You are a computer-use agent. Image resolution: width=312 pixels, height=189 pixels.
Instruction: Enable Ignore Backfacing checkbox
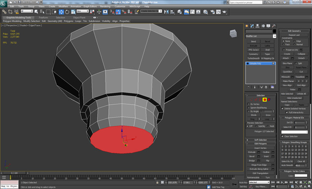click(x=249, y=108)
